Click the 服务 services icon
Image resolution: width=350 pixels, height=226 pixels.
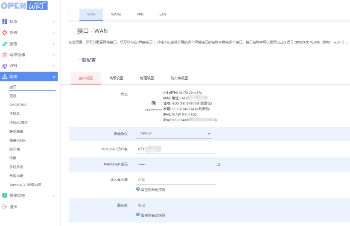coord(5,43)
